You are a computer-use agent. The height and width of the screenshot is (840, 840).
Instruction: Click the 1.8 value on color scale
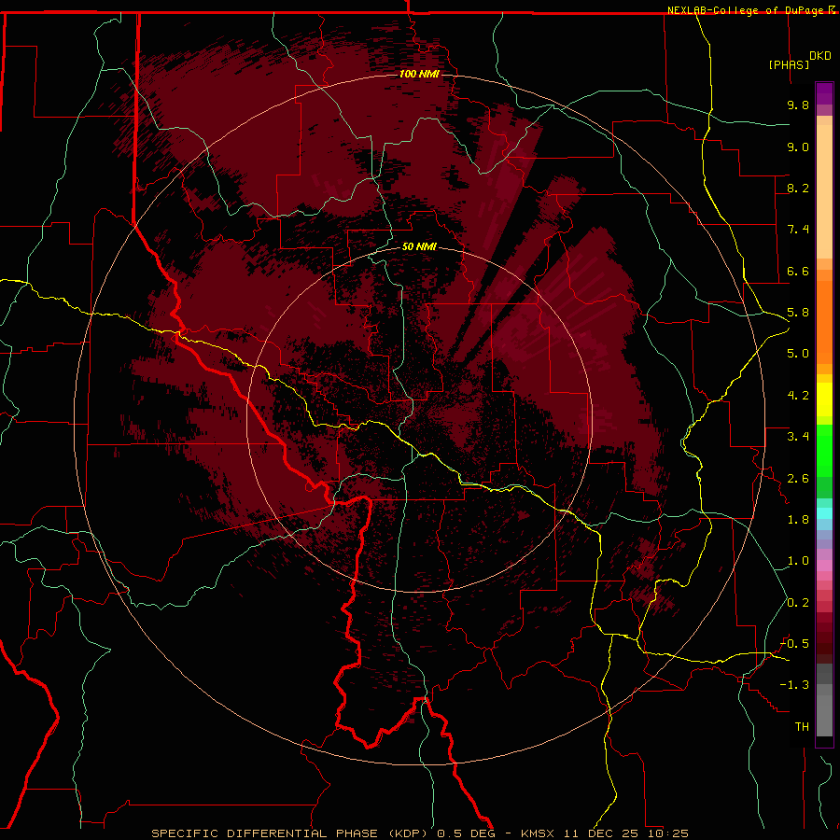pos(798,520)
